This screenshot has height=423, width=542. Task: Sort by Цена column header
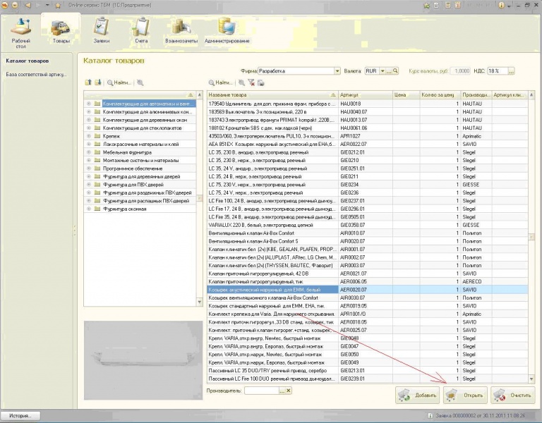pos(406,94)
